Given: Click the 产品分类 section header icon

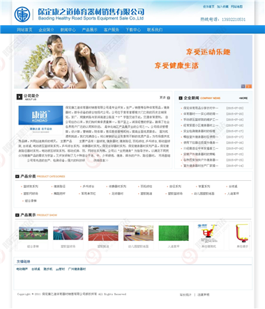Looking at the screenshot, I should click(x=17, y=177).
